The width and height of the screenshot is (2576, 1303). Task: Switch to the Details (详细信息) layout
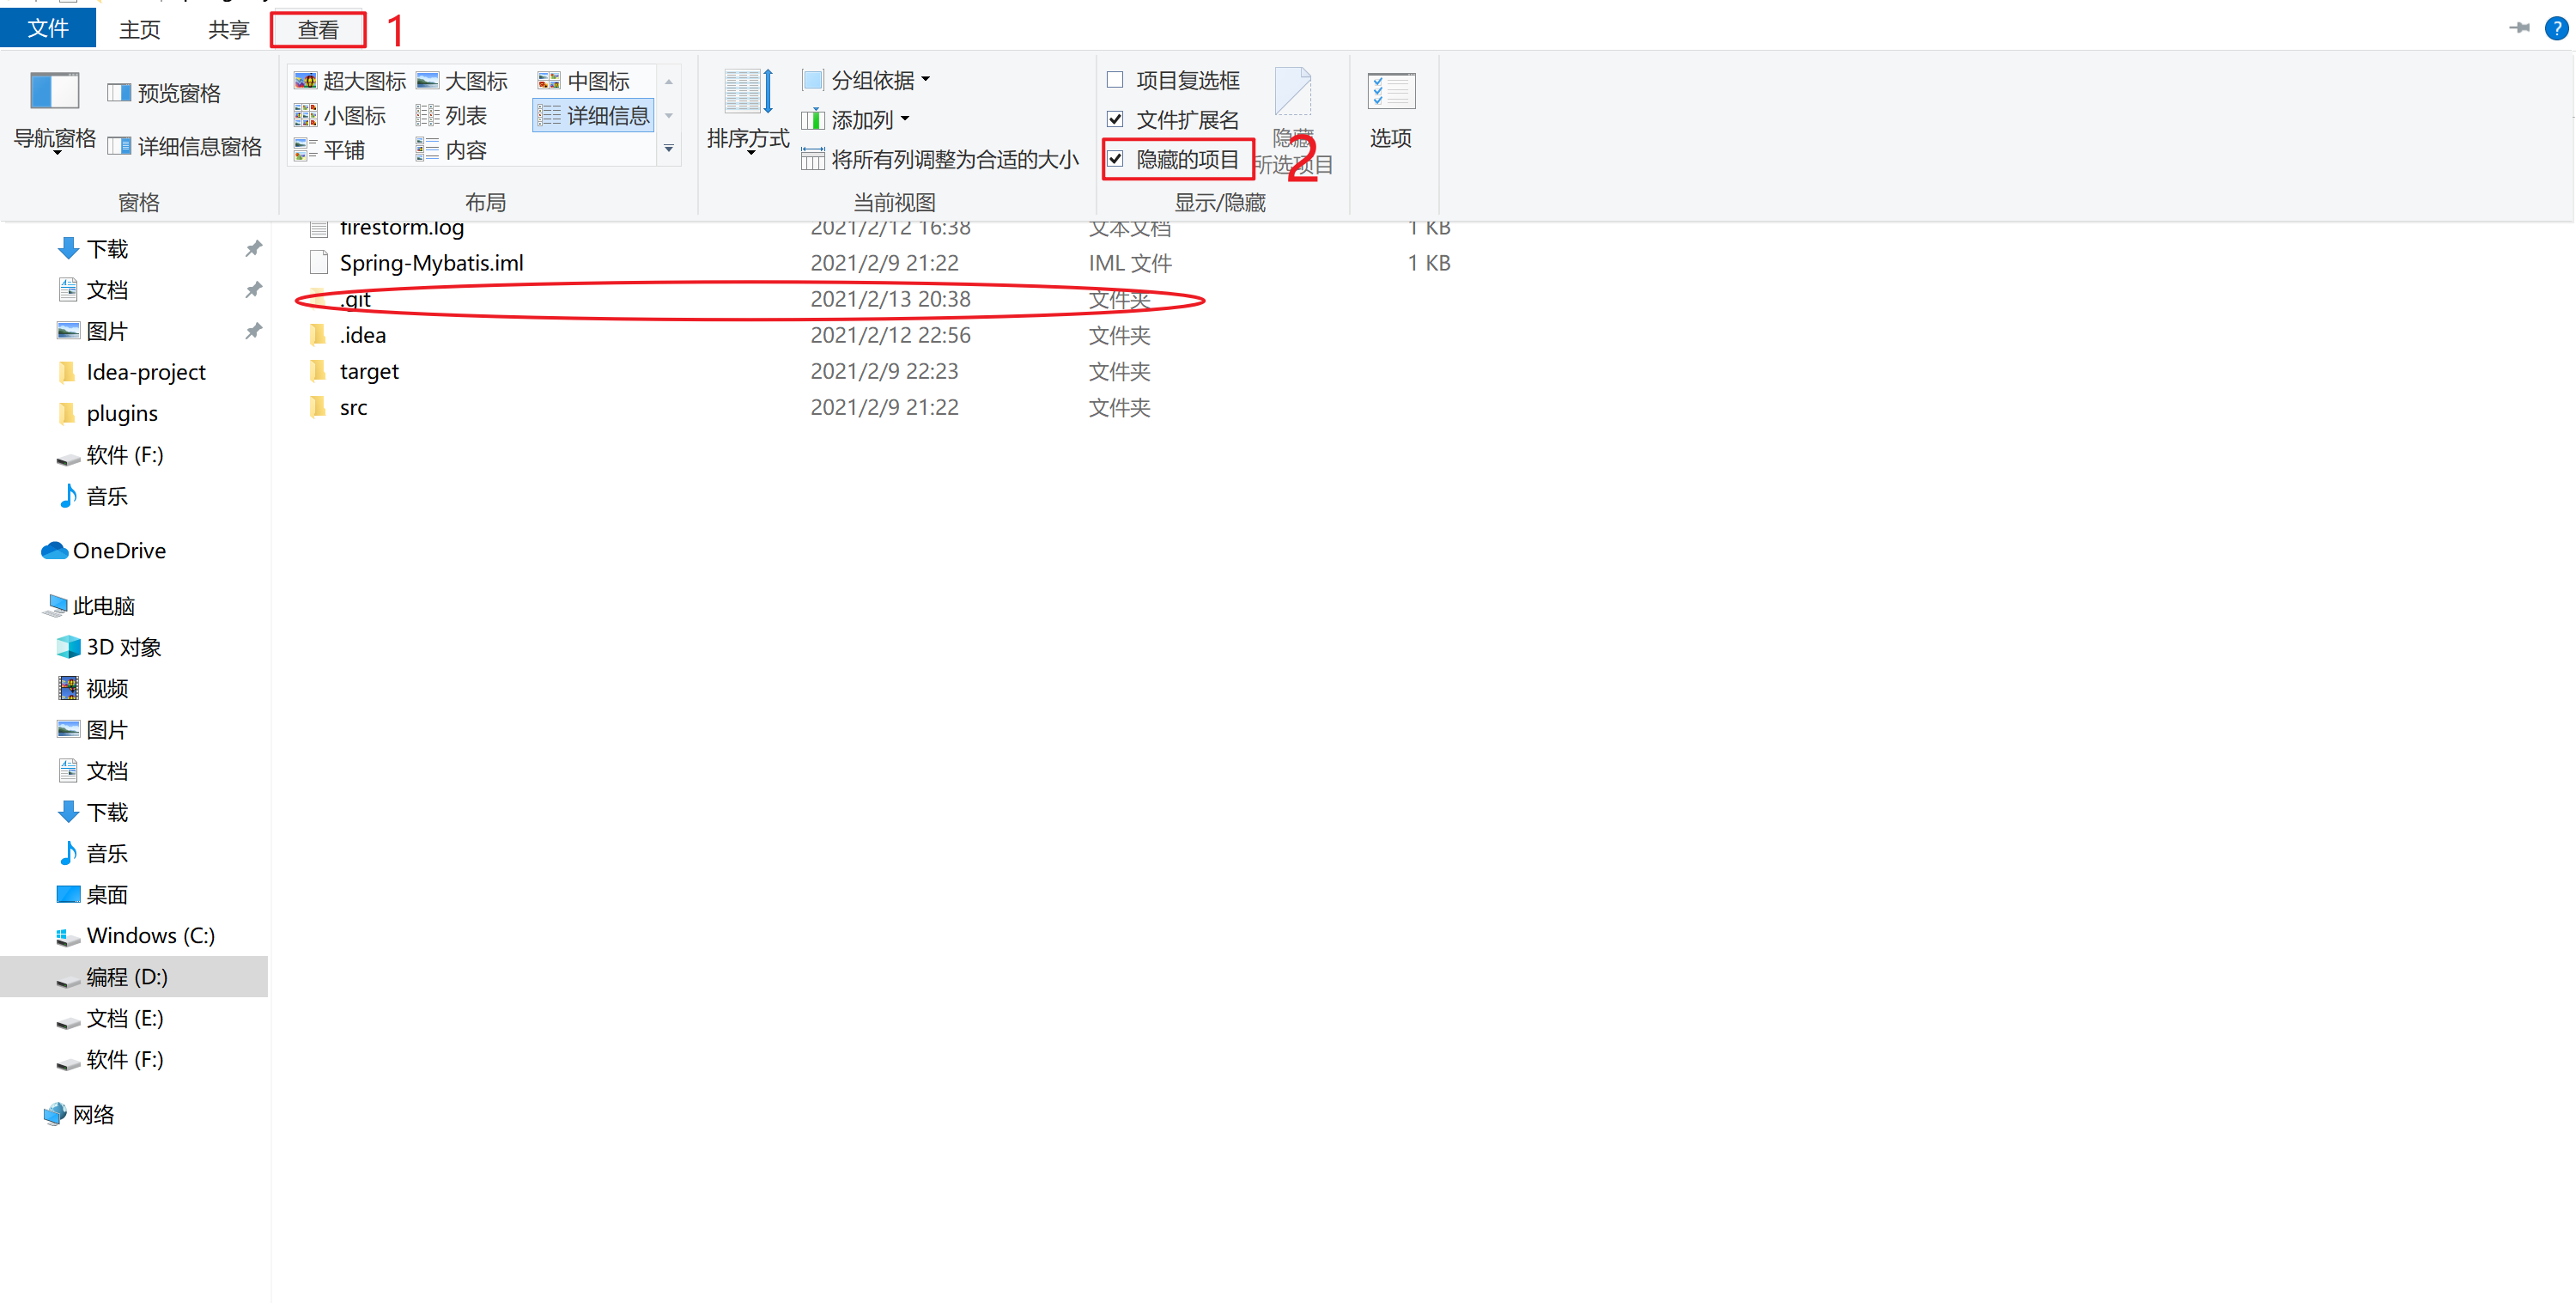click(594, 116)
